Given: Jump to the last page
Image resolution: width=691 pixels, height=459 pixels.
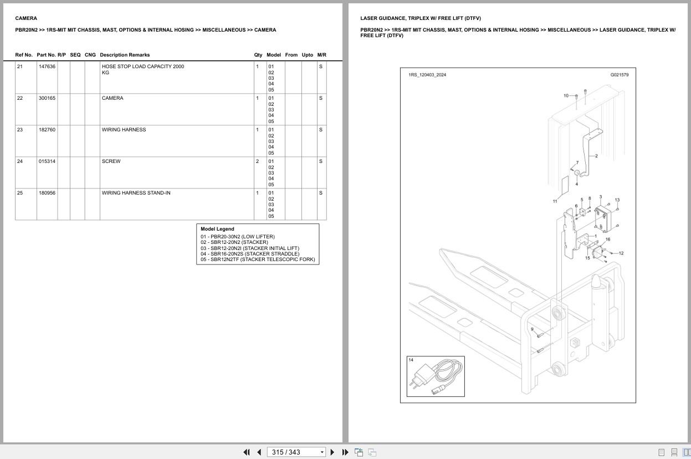Looking at the screenshot, I should pos(345,452).
